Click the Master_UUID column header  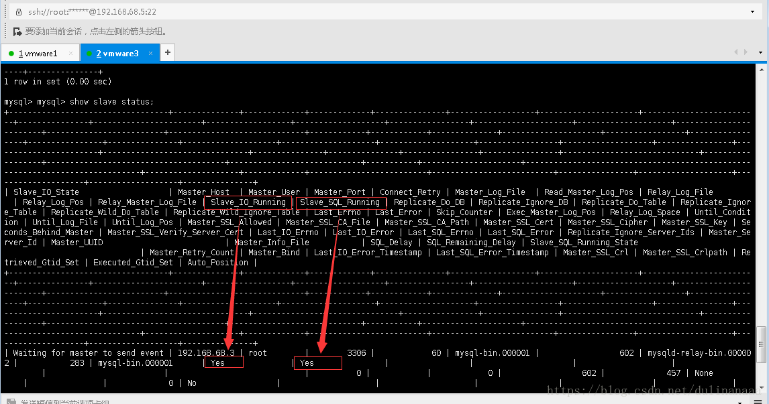[77, 243]
